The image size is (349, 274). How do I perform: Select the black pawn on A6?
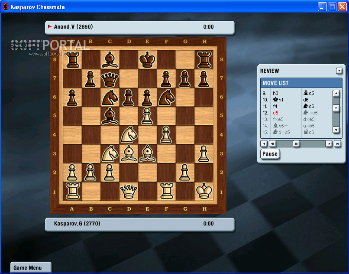click(72, 98)
